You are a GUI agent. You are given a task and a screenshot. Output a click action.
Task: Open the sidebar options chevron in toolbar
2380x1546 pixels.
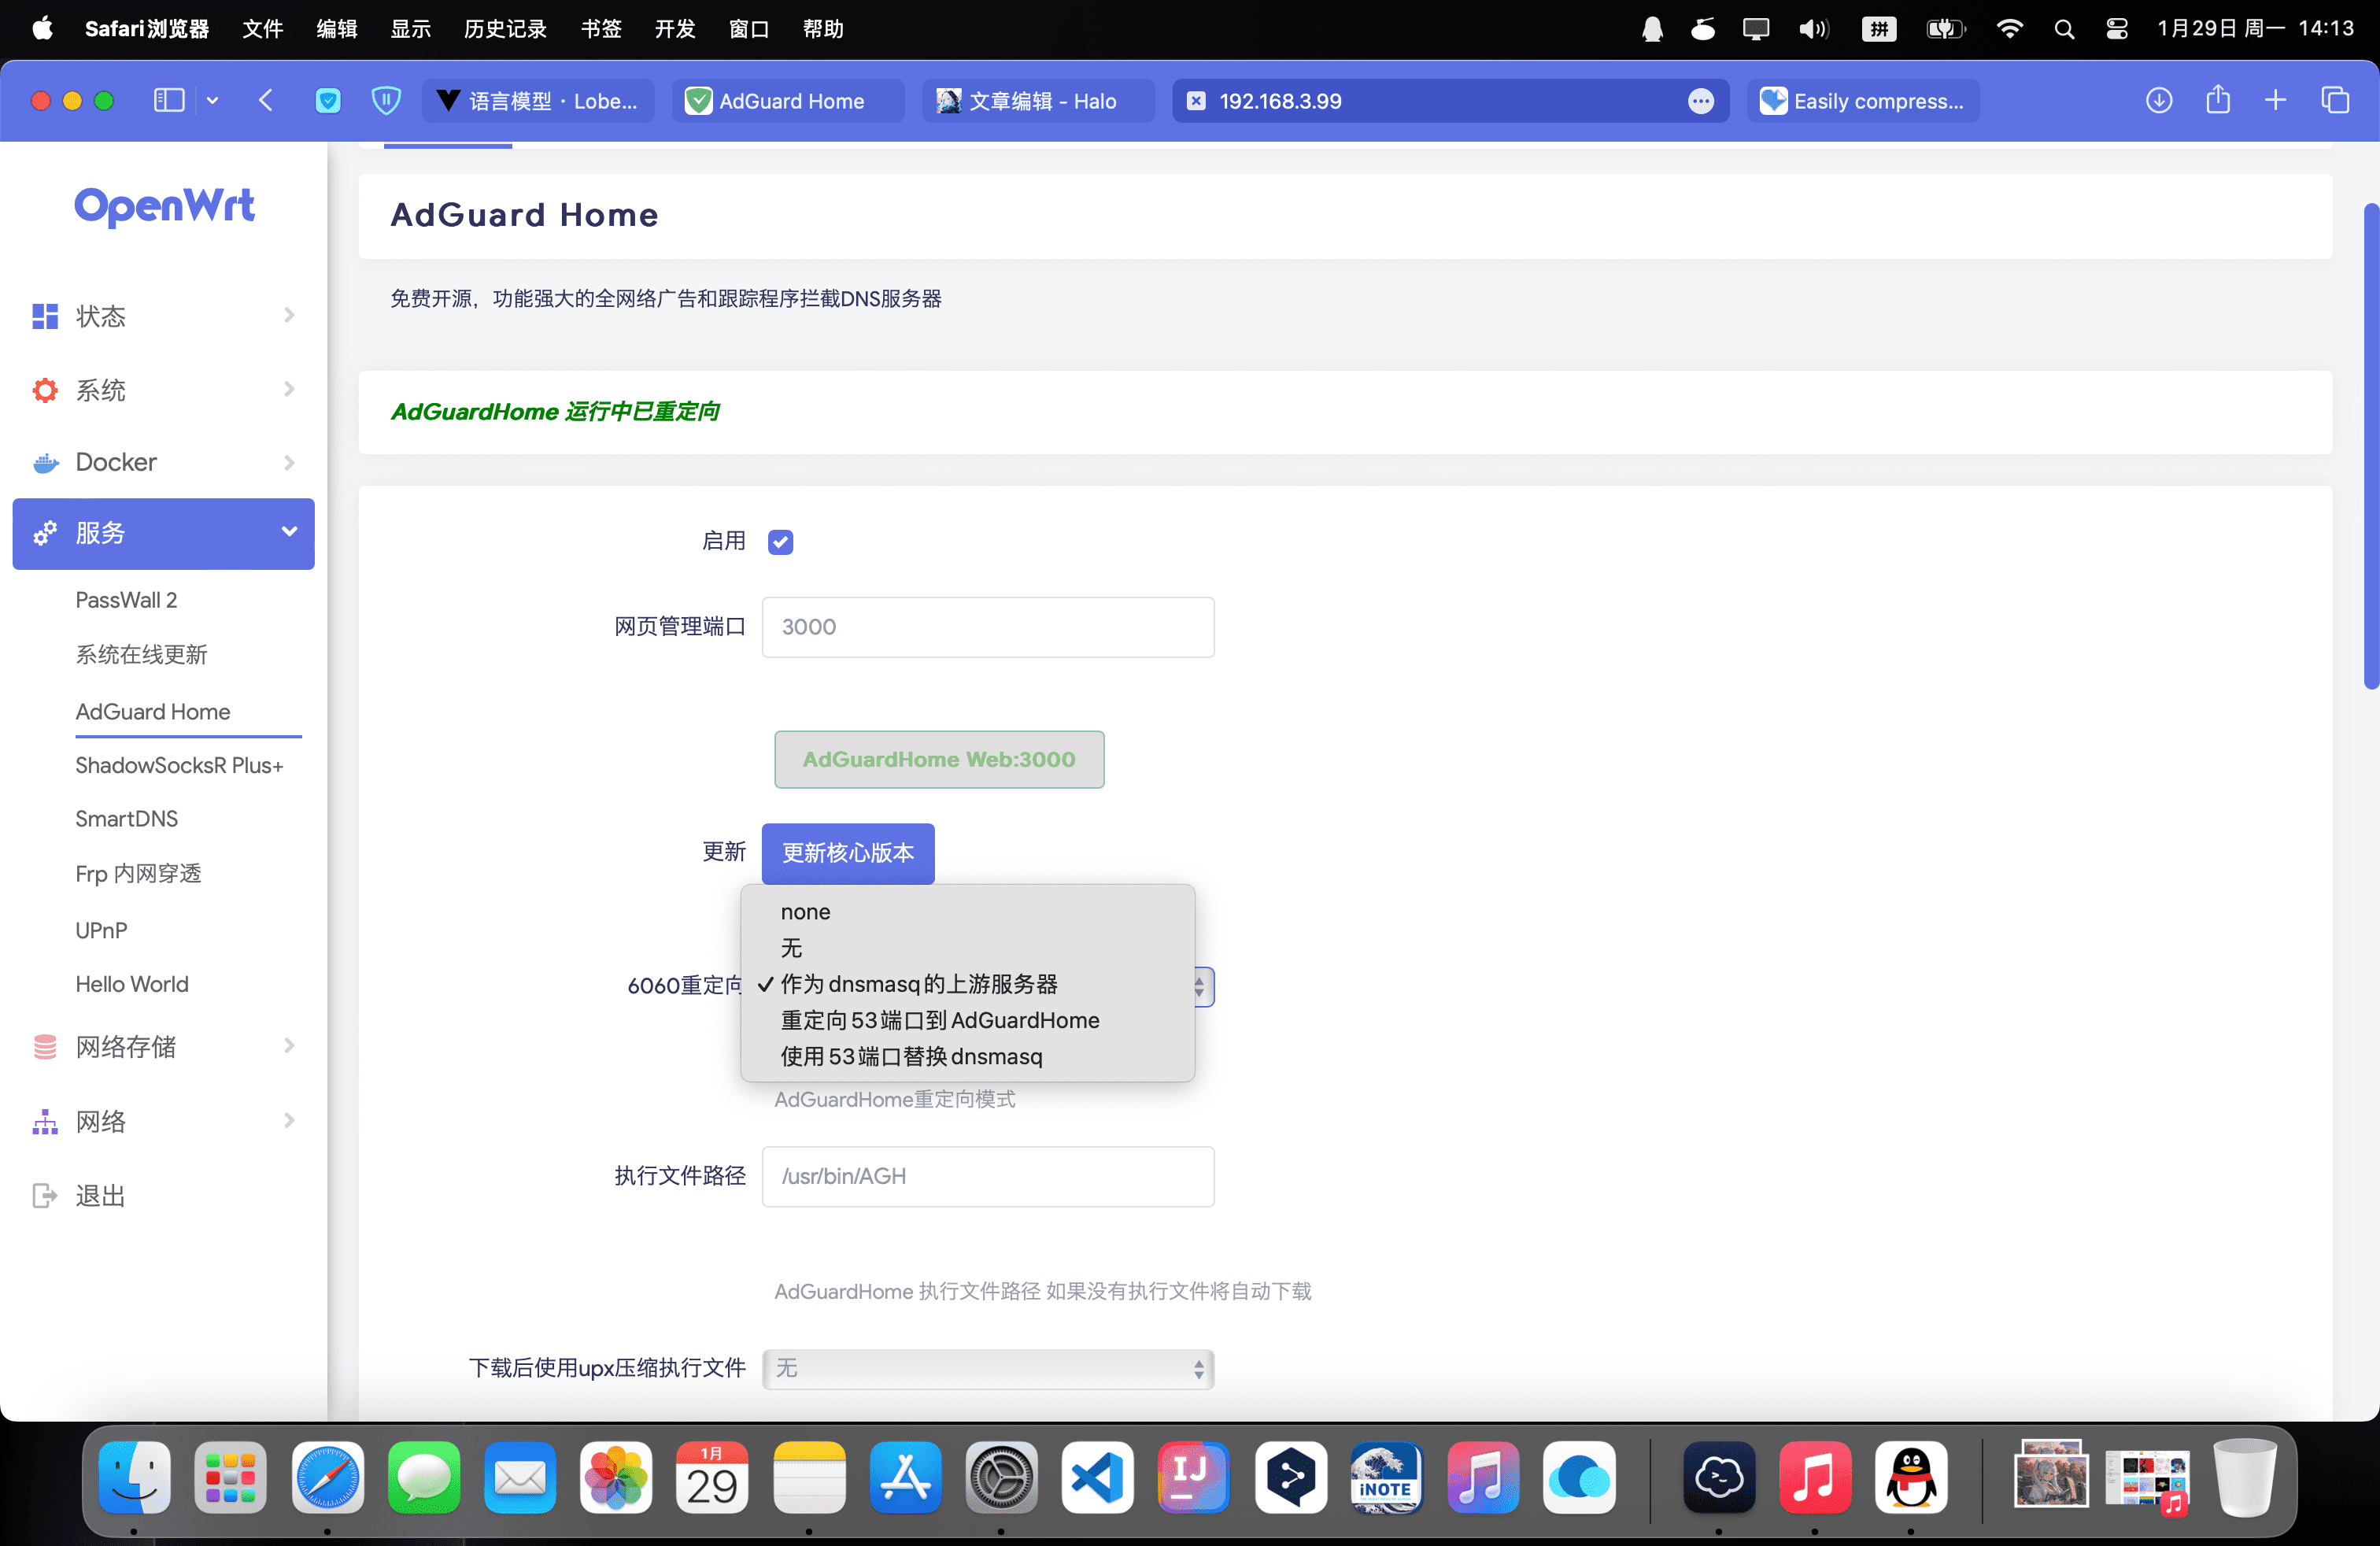click(x=212, y=100)
